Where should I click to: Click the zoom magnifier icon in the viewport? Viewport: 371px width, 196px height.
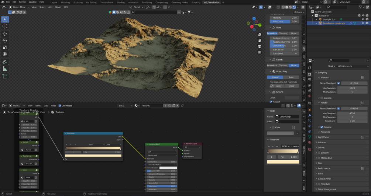[260, 35]
